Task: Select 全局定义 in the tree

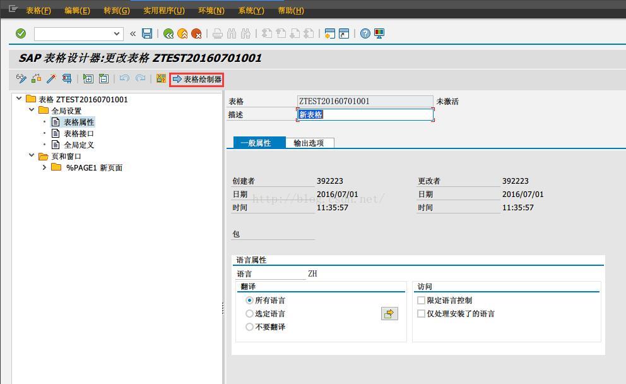Action: pos(79,145)
